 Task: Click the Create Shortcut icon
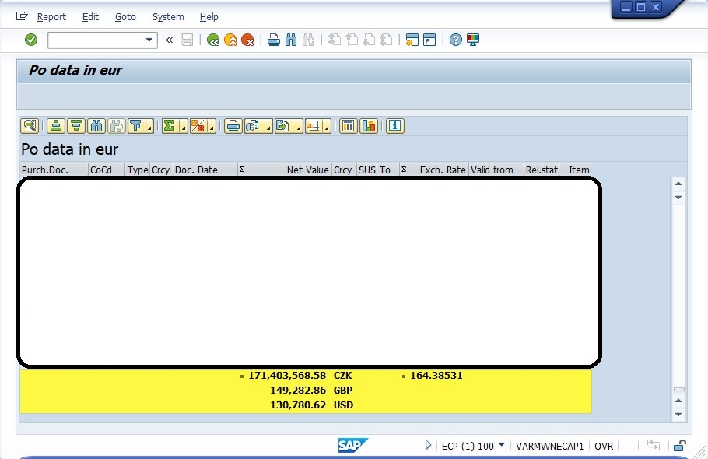pos(429,40)
